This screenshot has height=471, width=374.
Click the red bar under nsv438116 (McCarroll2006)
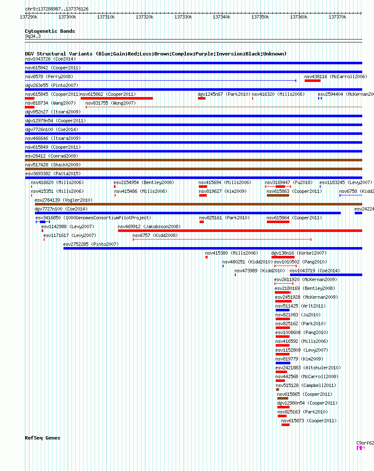tap(312, 81)
